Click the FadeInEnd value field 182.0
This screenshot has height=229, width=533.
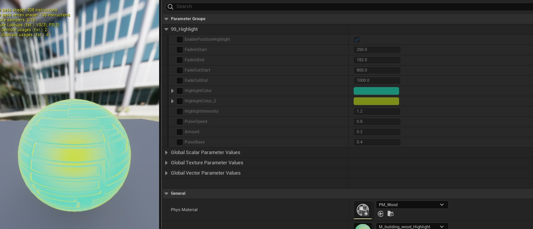[377, 60]
